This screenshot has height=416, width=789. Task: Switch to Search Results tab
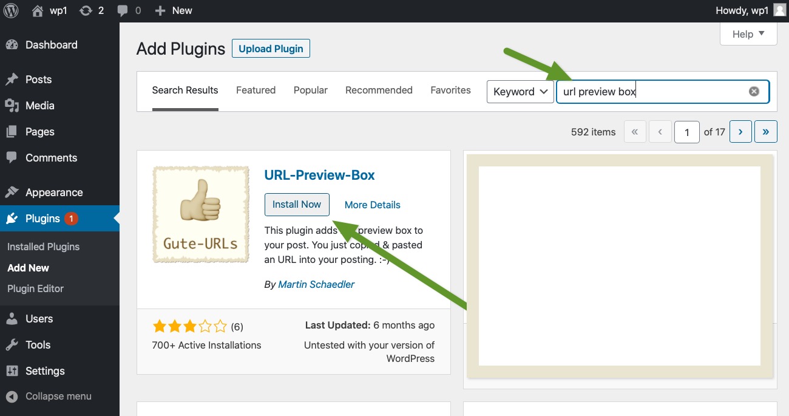(185, 90)
